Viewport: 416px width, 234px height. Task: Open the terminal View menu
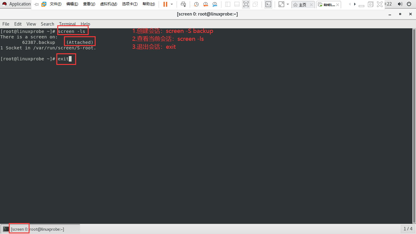[31, 24]
